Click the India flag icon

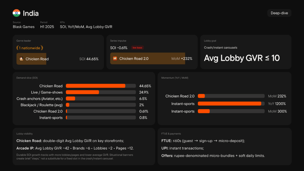16,13
